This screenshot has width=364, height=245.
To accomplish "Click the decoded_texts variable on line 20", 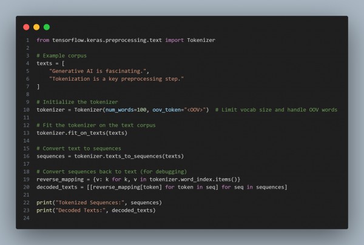I will (57, 187).
